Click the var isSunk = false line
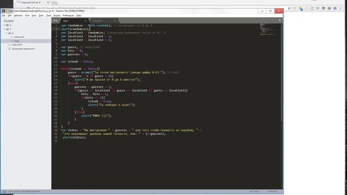 [77, 61]
